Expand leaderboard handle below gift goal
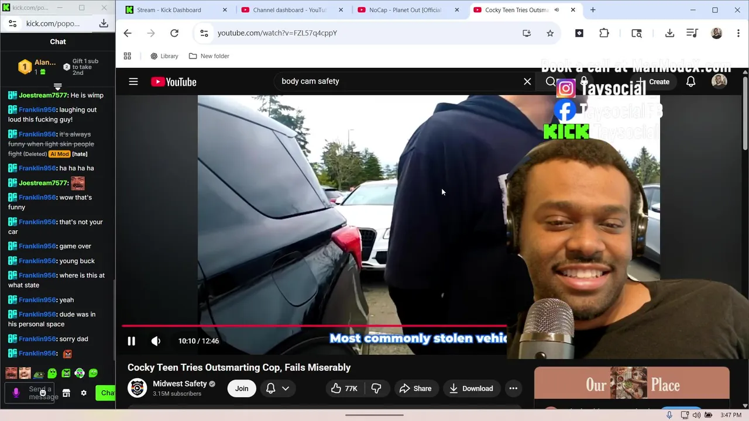749x421 pixels. 57,87
